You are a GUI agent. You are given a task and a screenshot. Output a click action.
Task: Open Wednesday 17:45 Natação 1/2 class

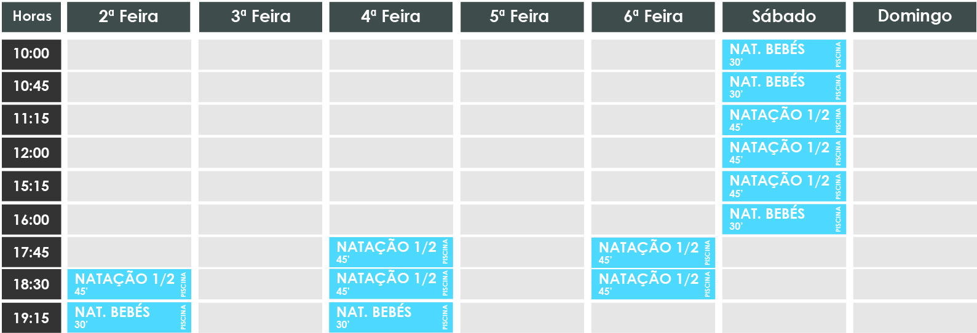(391, 252)
